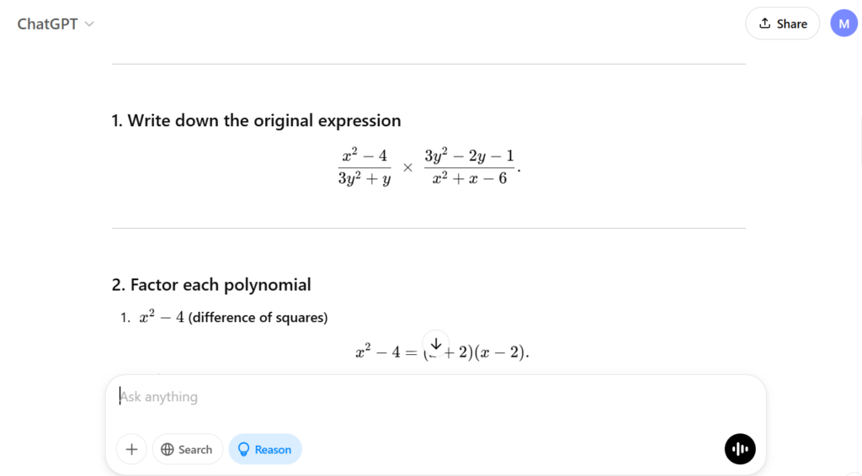Image resolution: width=862 pixels, height=476 pixels.
Task: Click the first fraction with numerator x²−4
Action: pos(364,167)
